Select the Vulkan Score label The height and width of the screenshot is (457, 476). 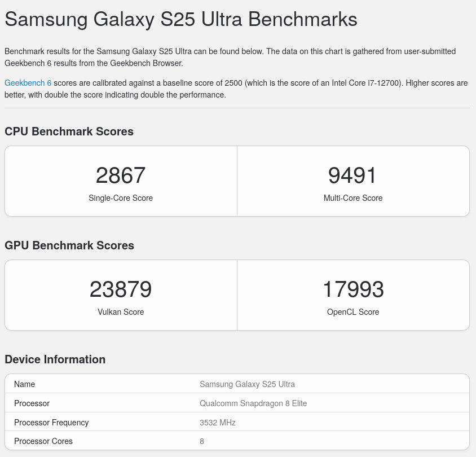(121, 312)
